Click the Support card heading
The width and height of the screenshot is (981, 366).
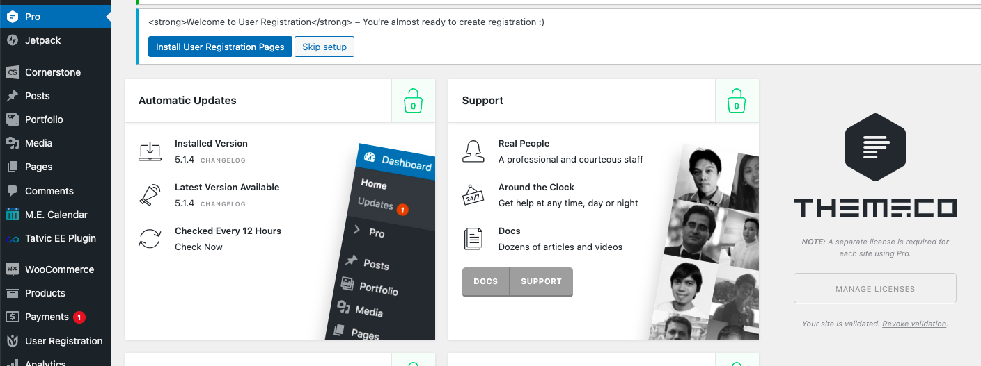coord(482,101)
